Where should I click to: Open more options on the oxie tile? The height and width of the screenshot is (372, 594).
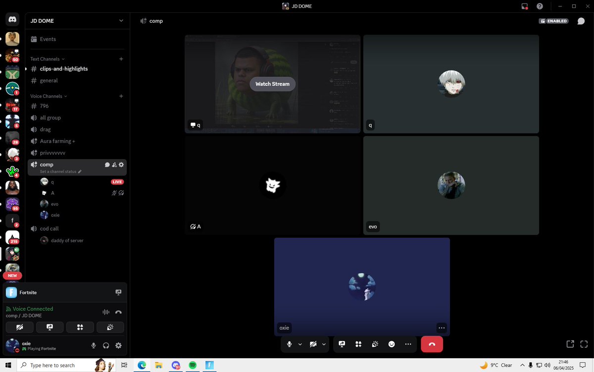[x=442, y=328]
